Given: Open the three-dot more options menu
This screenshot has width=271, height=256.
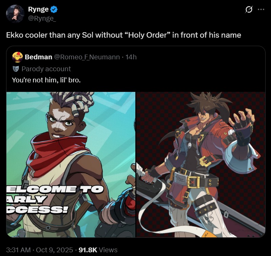Looking at the screenshot, I should point(261,9).
